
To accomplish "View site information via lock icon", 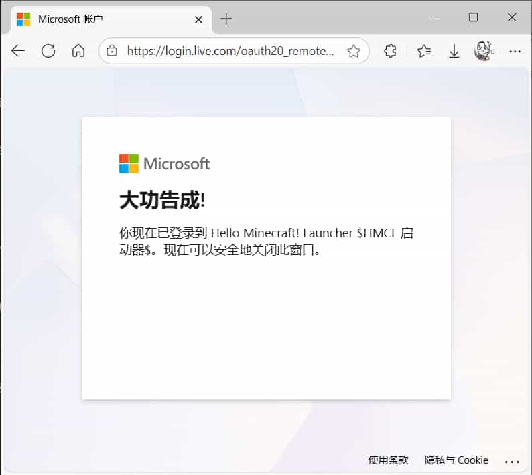I will coord(112,51).
